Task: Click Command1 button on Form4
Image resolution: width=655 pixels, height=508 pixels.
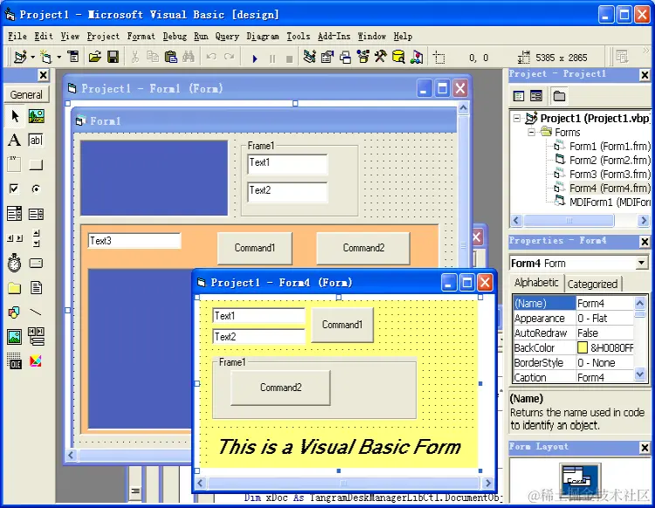Action: pos(342,325)
